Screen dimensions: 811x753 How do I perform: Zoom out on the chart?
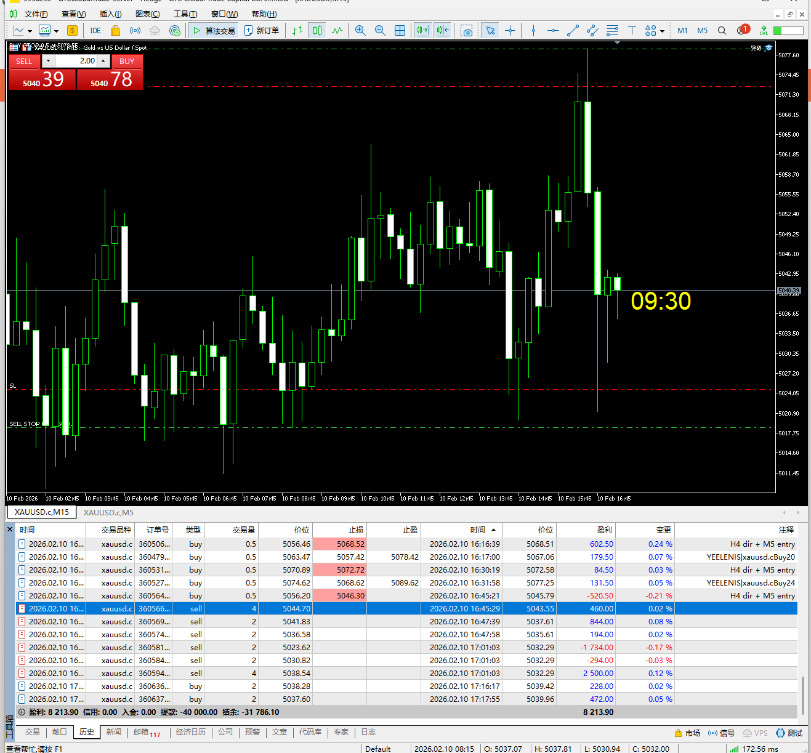[x=380, y=30]
